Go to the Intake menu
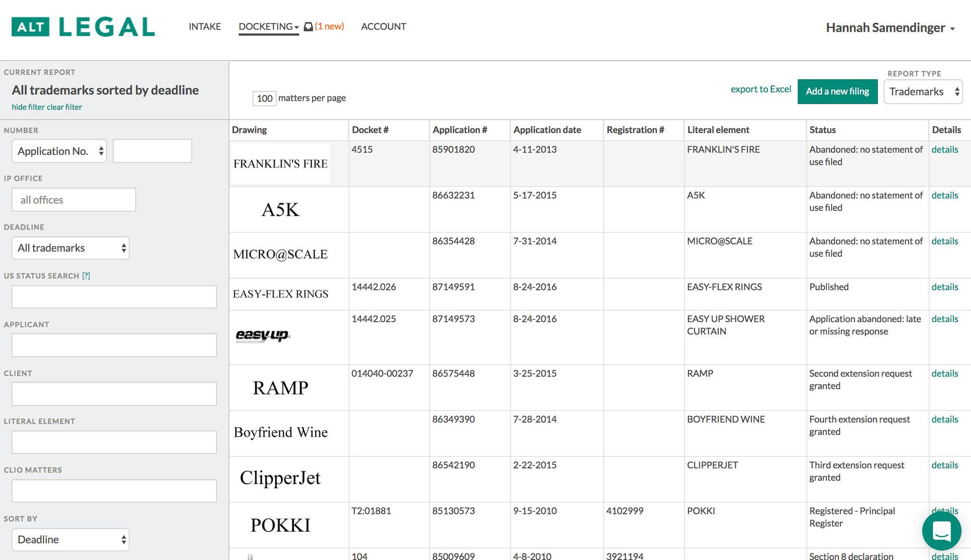This screenshot has height=560, width=971. point(205,27)
